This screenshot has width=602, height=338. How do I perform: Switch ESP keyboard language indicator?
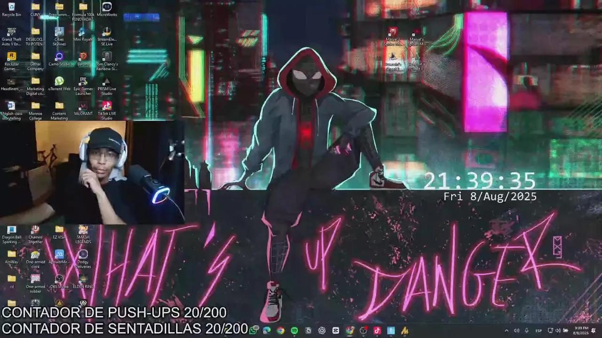pos(539,330)
